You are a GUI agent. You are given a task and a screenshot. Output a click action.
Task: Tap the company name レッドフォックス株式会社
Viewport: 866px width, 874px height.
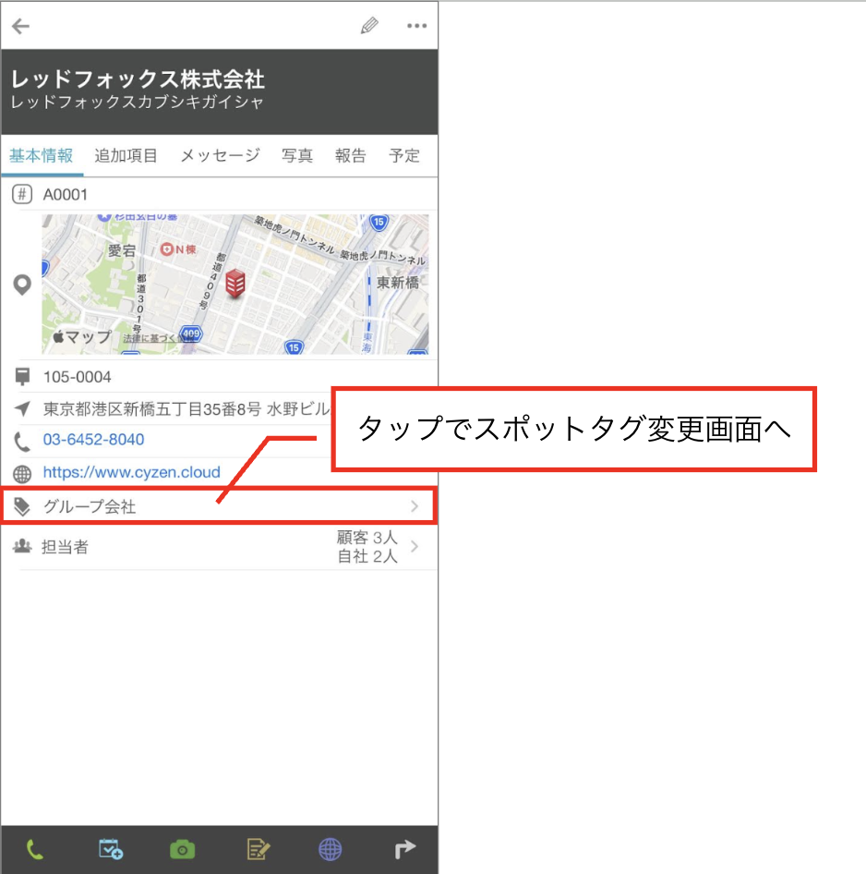coord(138,79)
